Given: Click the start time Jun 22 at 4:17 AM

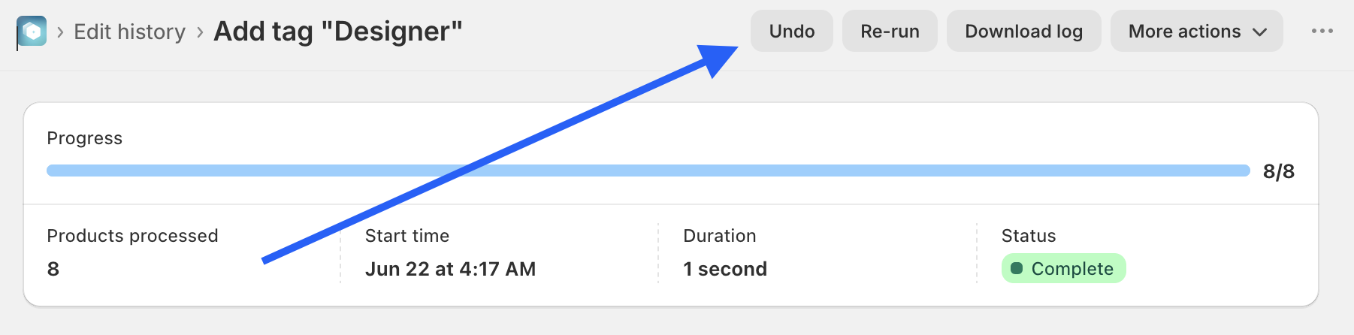Looking at the screenshot, I should 450,269.
